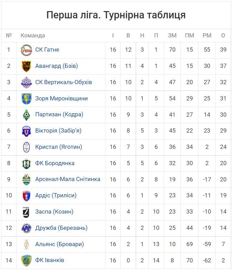Click the Авангард (Бзів) club crest

point(26,66)
